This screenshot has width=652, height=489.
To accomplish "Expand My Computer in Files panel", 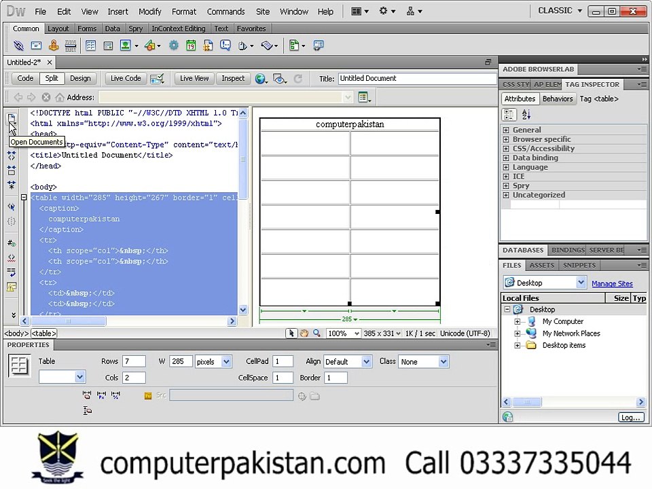I will 518,321.
